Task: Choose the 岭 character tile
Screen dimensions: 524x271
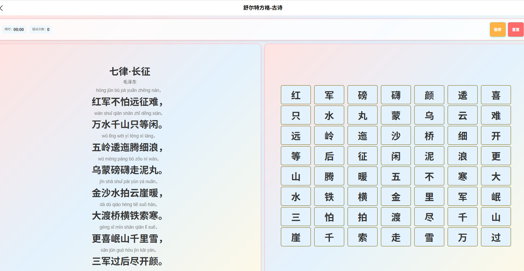Action: point(329,135)
